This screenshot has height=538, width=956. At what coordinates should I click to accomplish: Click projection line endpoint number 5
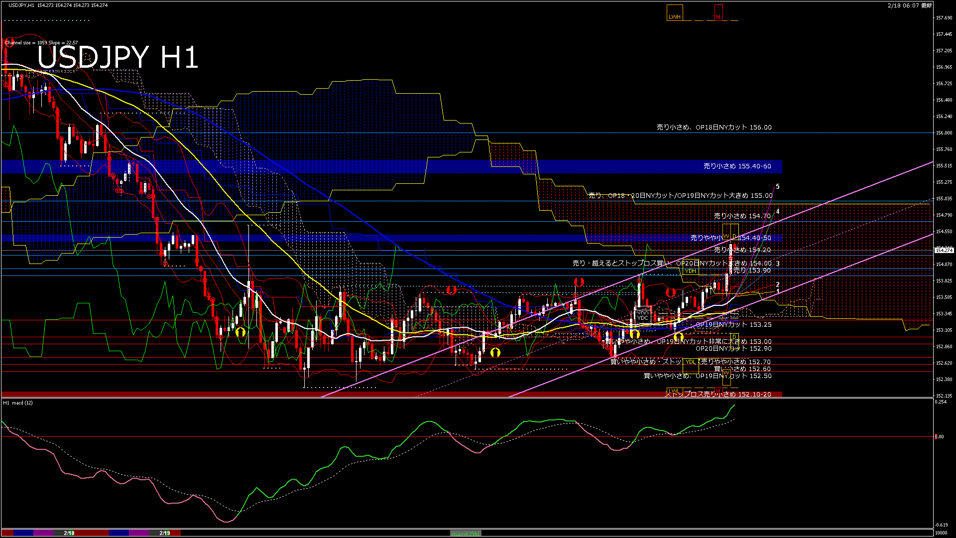(x=778, y=187)
